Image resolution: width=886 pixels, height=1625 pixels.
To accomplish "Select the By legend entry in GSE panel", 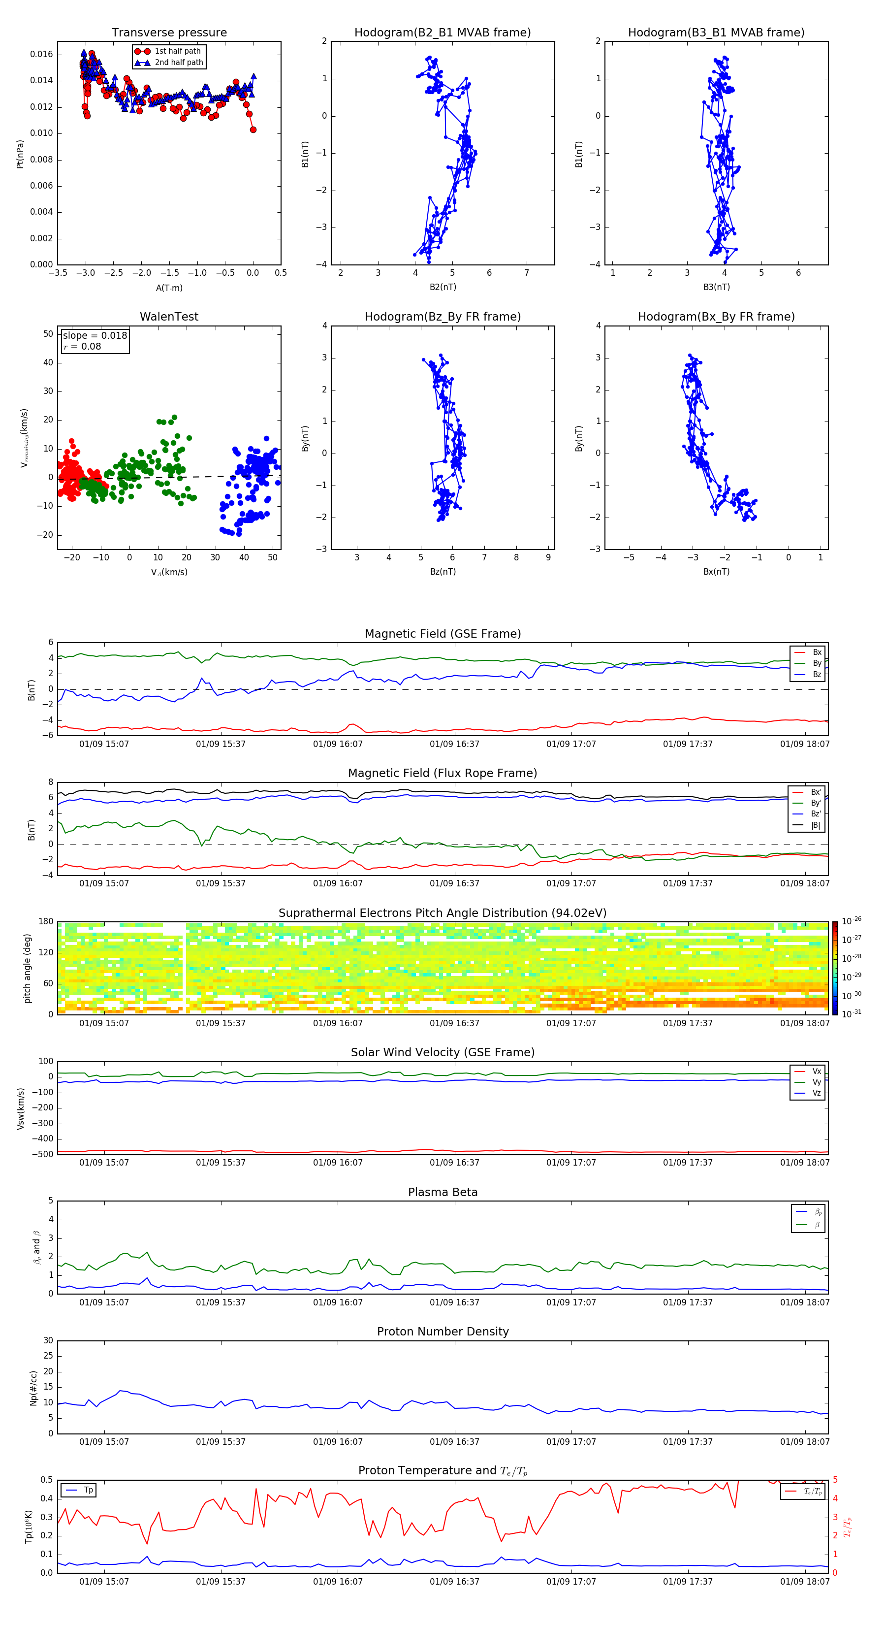I will [x=808, y=663].
